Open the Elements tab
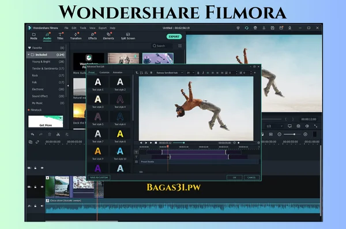The image size is (346, 229). click(108, 36)
